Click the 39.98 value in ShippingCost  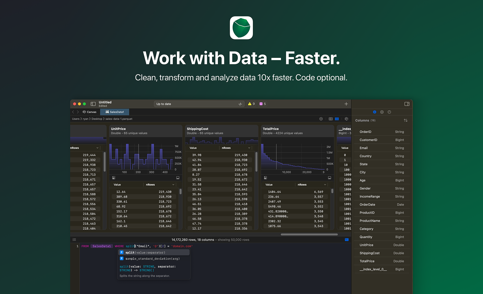tap(197, 155)
